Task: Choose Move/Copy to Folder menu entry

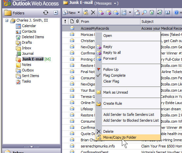Action: 128,137
